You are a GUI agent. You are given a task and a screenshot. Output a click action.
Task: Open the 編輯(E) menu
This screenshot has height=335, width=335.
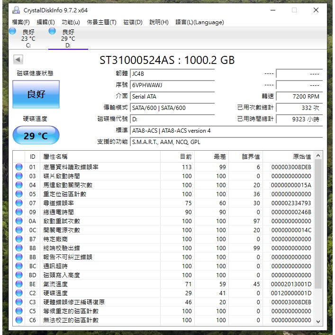45,22
